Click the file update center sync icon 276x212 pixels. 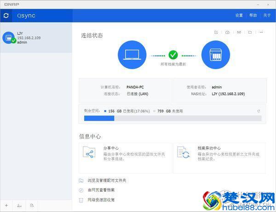pyautogui.click(x=183, y=152)
